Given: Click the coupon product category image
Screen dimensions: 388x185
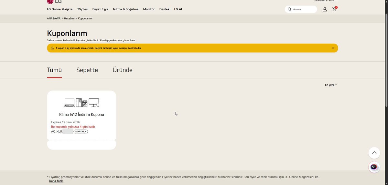Looking at the screenshot, I should coord(81,103).
